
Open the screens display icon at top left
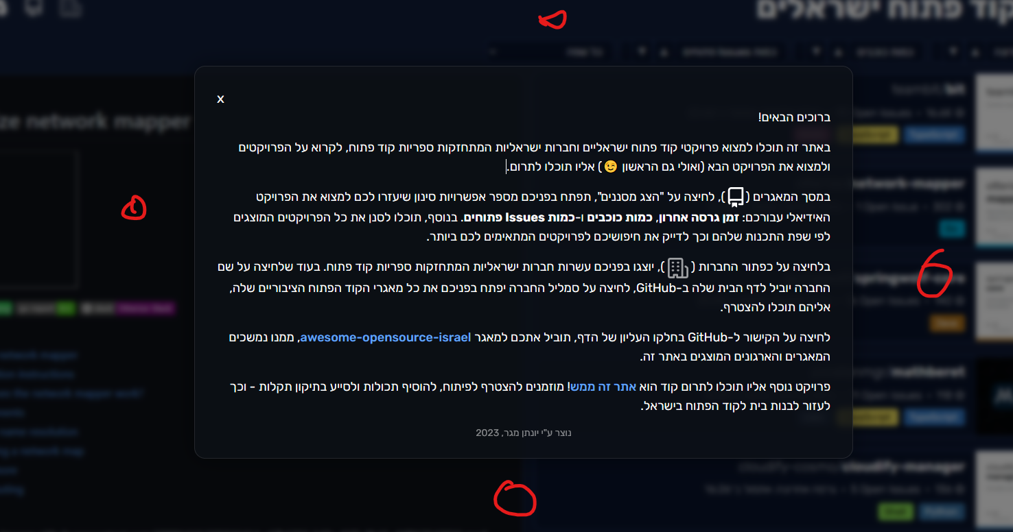coord(34,10)
